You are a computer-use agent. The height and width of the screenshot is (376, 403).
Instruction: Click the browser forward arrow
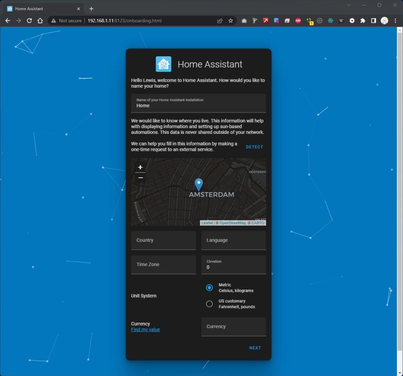(19, 21)
